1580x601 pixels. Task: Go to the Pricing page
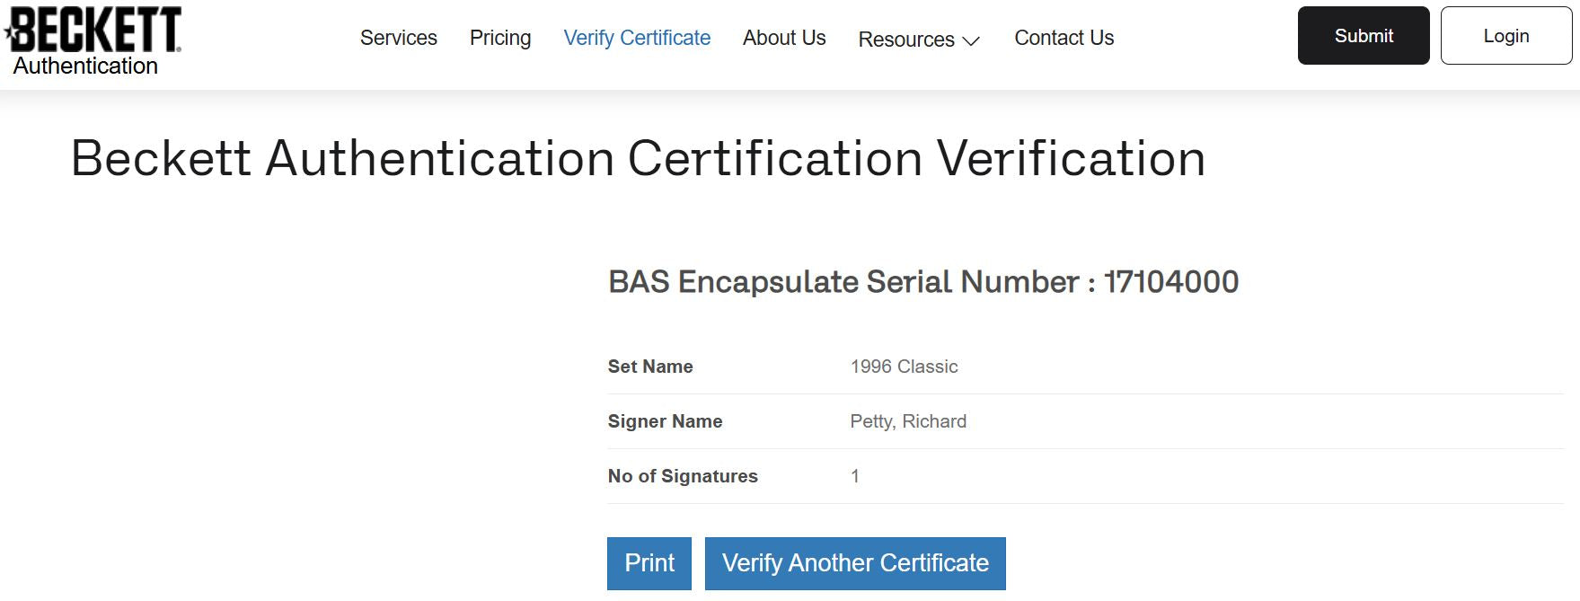point(500,38)
